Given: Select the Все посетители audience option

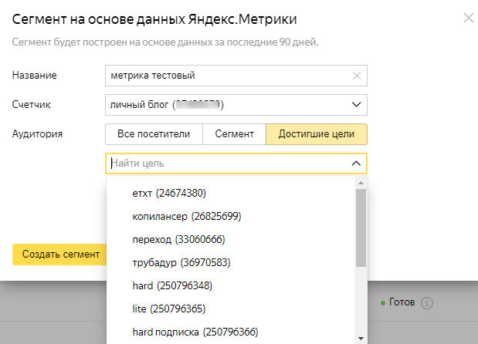Looking at the screenshot, I should pos(154,133).
